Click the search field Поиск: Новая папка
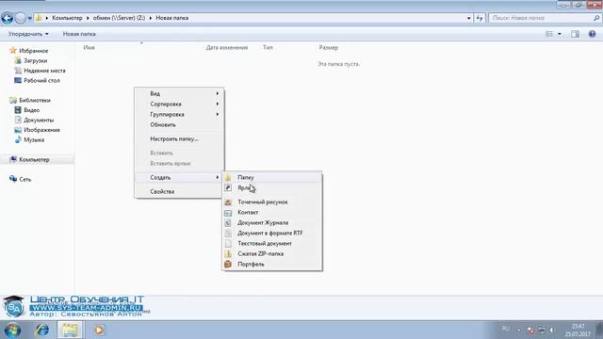The width and height of the screenshot is (603, 339). 540,18
